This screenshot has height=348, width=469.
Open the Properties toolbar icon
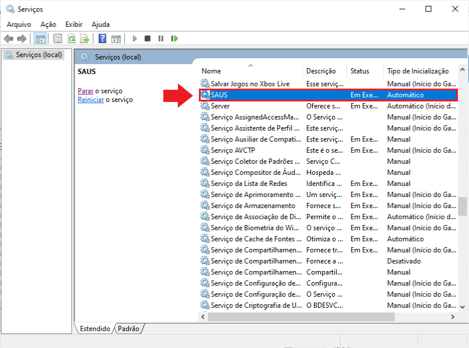point(58,38)
